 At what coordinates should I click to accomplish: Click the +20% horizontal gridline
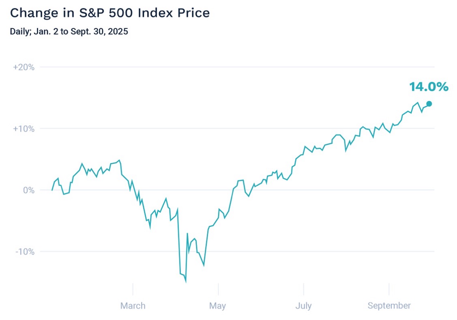(243, 67)
